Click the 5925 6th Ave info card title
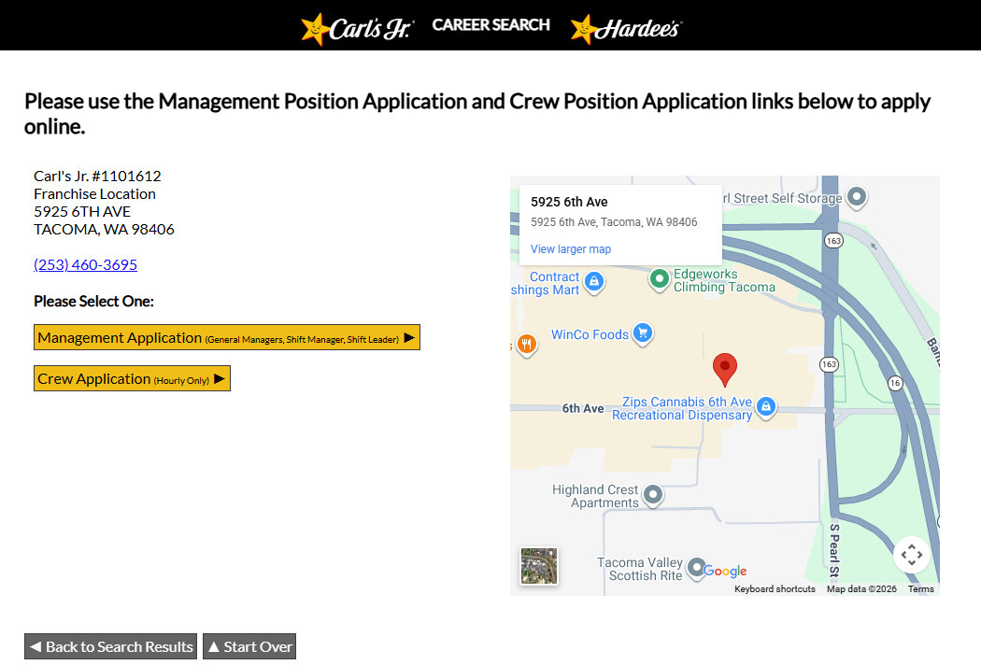Viewport: 981px width, 665px height. [x=569, y=202]
